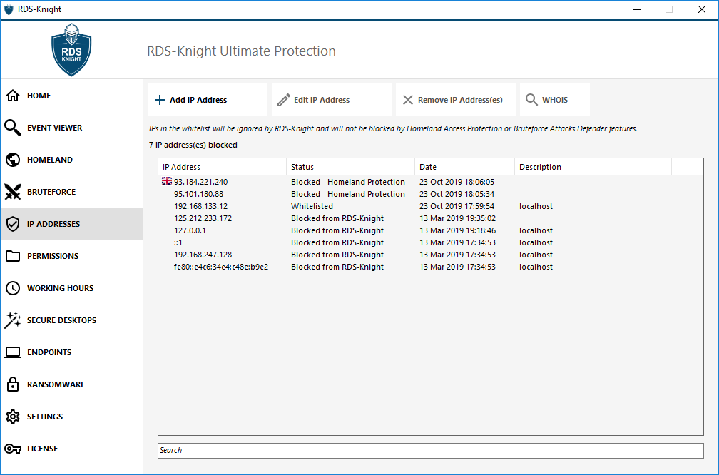This screenshot has height=475, width=719.
Task: Click the 13 Mar 2019 19:35:02 date cell
Action: click(457, 218)
